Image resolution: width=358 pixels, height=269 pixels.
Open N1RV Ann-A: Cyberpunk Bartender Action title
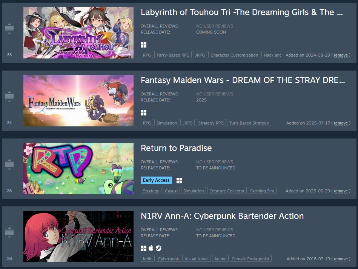(222, 216)
